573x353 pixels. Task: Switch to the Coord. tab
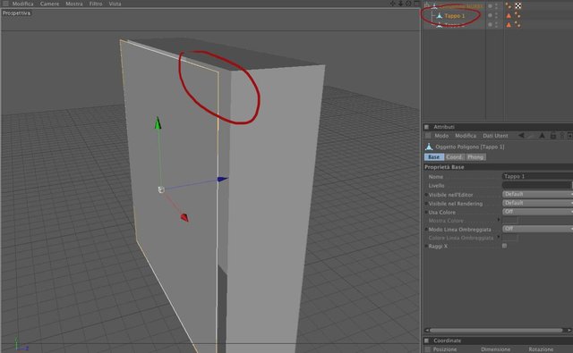click(x=454, y=156)
